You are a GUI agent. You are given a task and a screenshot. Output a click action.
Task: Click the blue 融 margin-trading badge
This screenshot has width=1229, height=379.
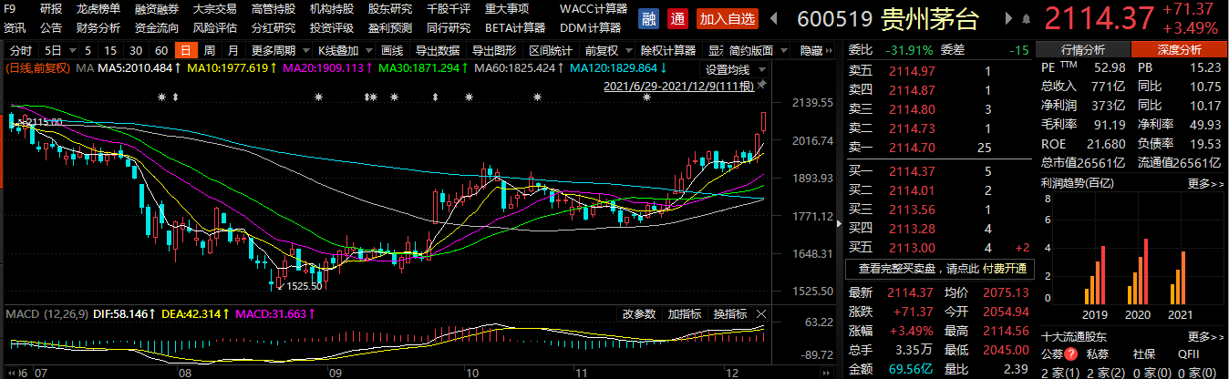[648, 18]
